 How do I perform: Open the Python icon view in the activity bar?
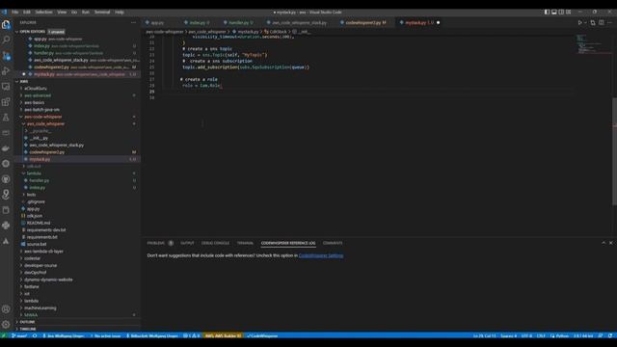coord(6,226)
